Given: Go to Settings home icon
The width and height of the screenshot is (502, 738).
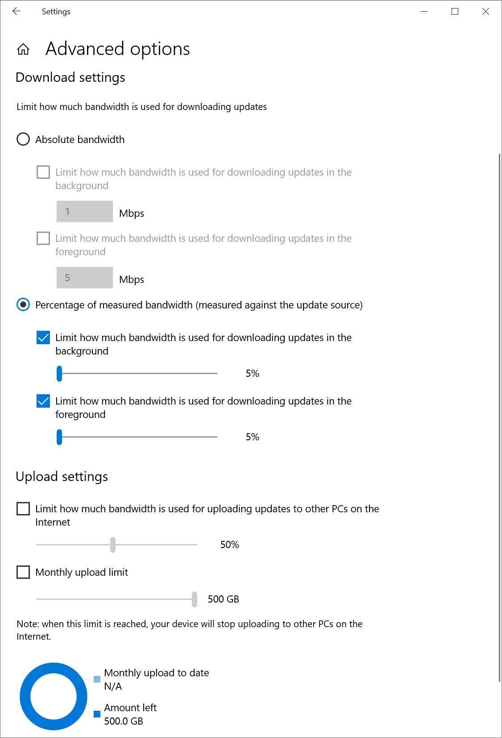Looking at the screenshot, I should (23, 49).
